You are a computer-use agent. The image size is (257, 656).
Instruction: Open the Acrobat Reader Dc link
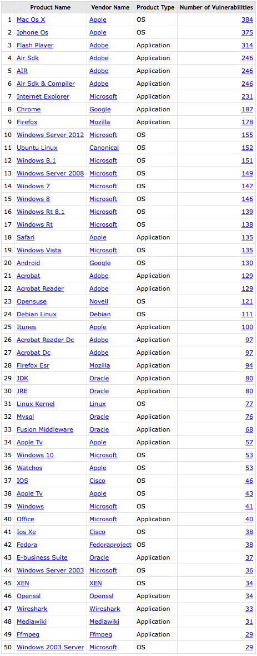(45, 340)
